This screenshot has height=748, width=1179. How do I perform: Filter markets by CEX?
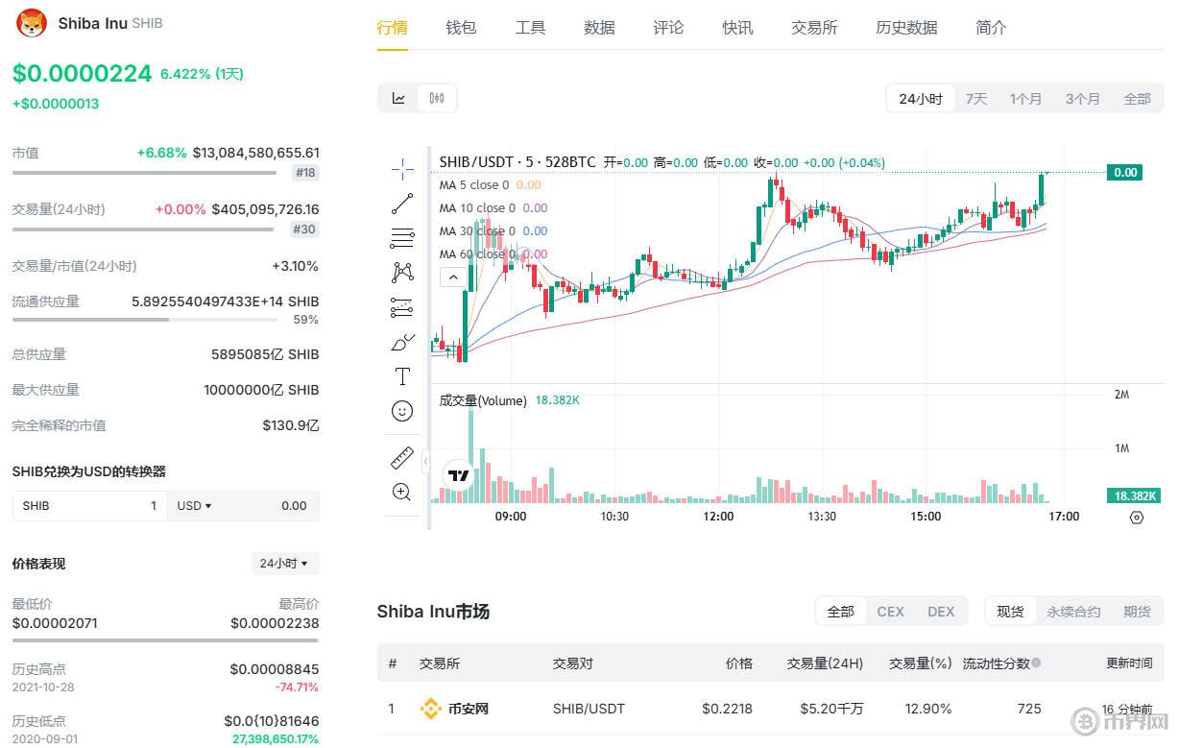coord(890,612)
